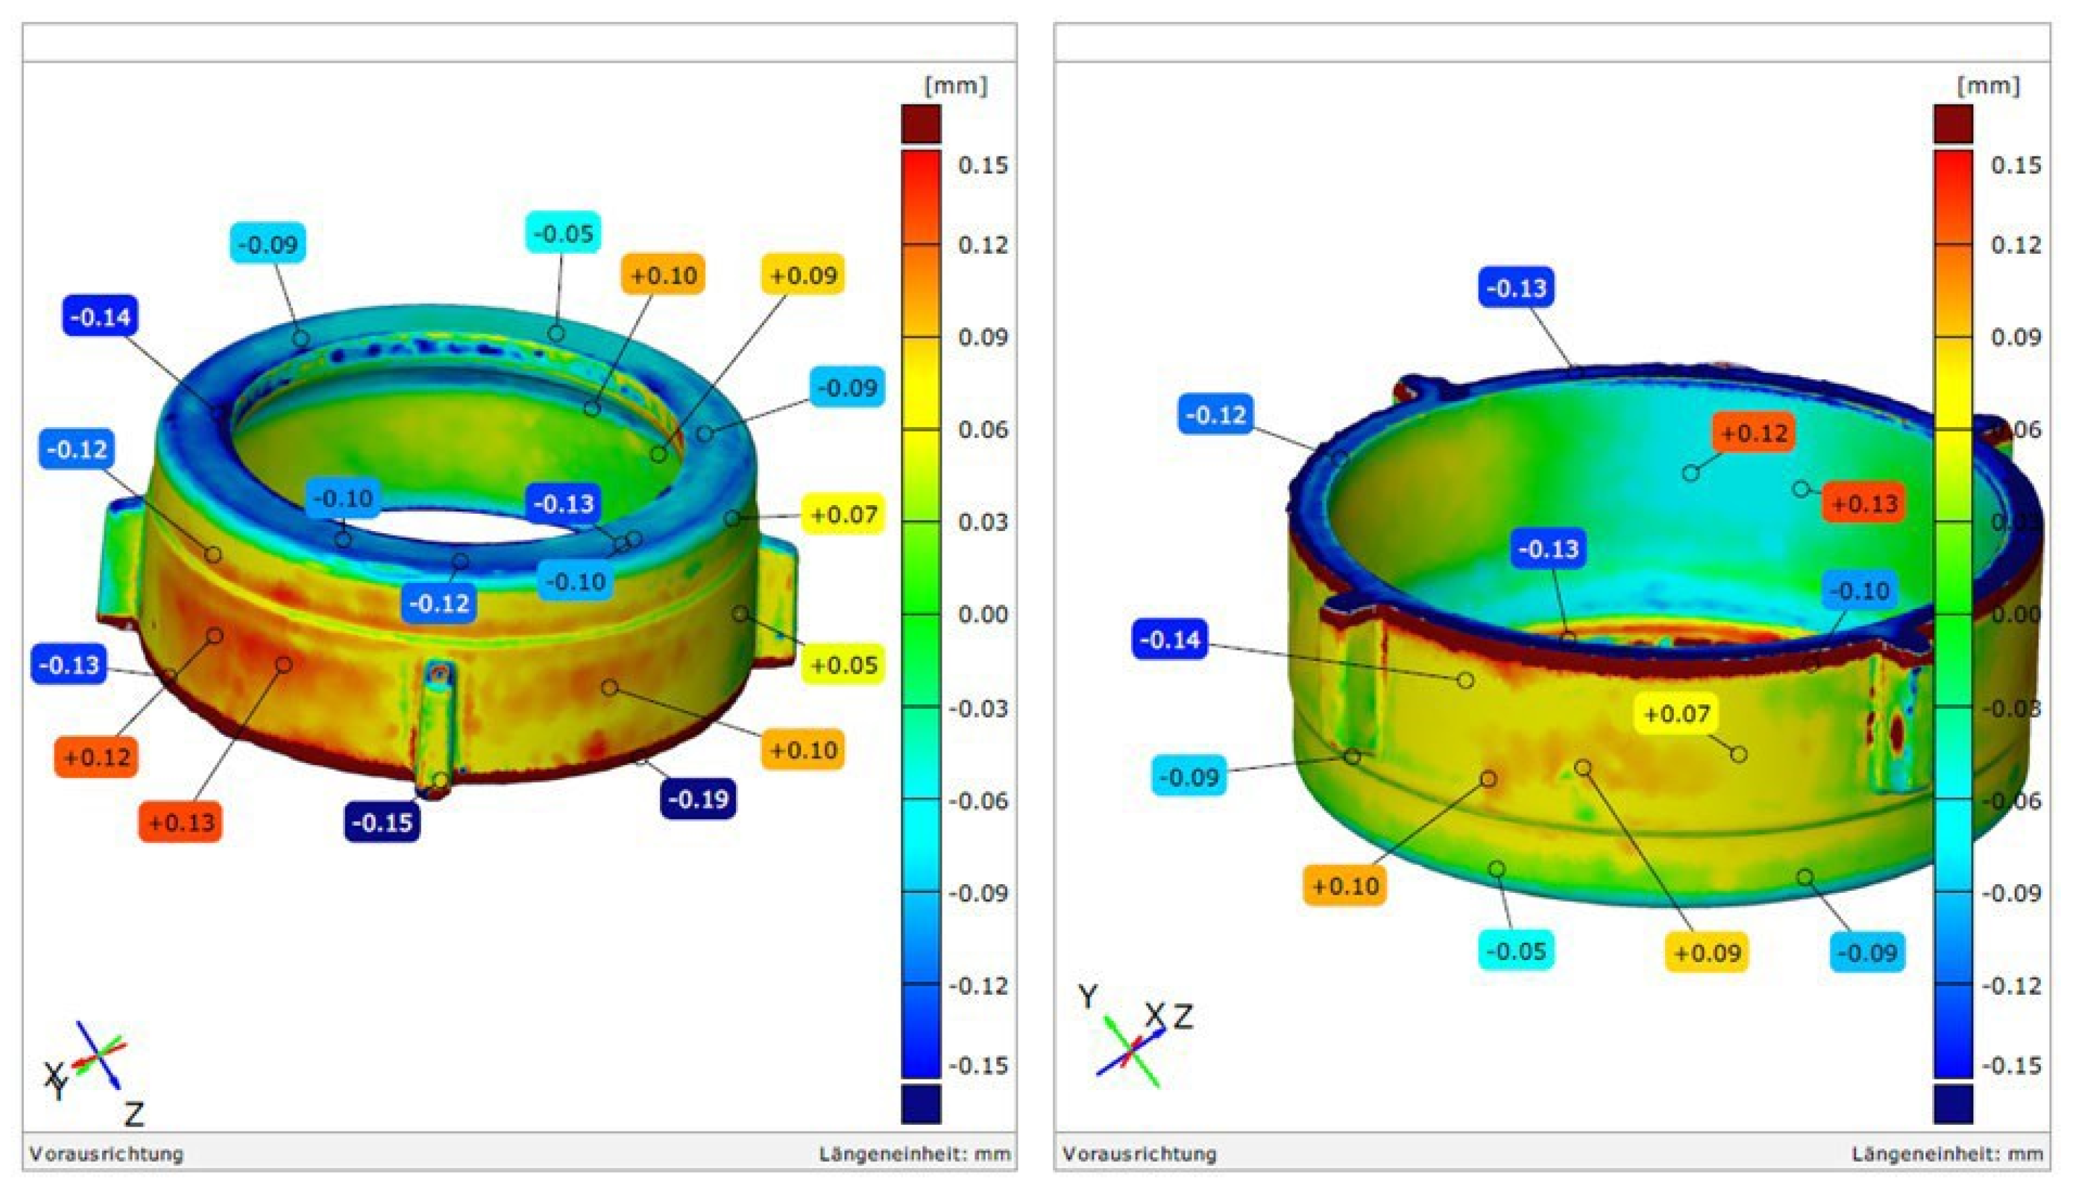Select the -0.14 label in the left view
The height and width of the screenshot is (1200, 2074).
[101, 317]
